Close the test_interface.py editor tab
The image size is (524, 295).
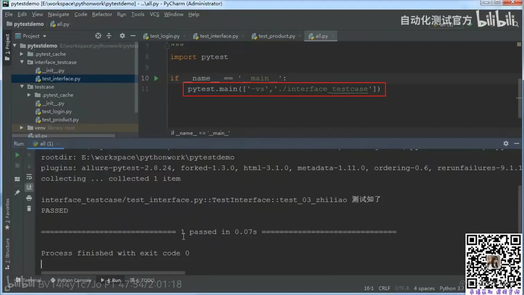point(243,36)
